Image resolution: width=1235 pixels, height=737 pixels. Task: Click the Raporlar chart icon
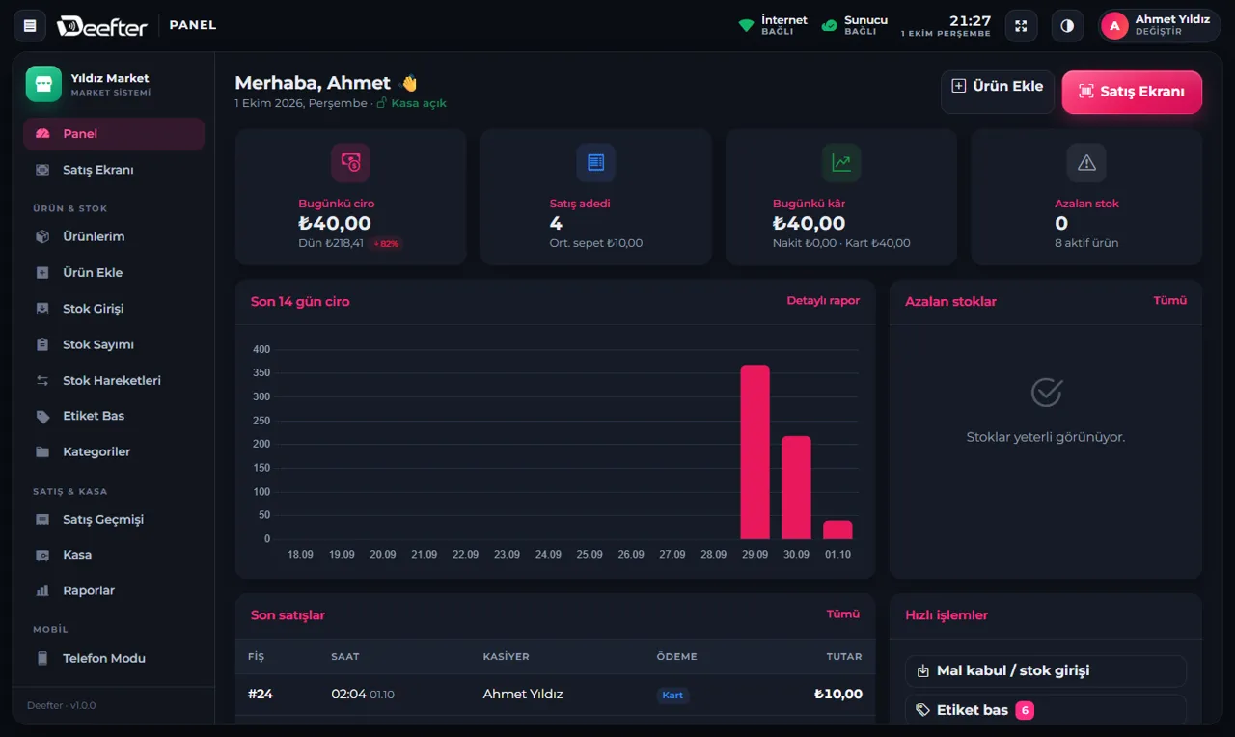[42, 590]
